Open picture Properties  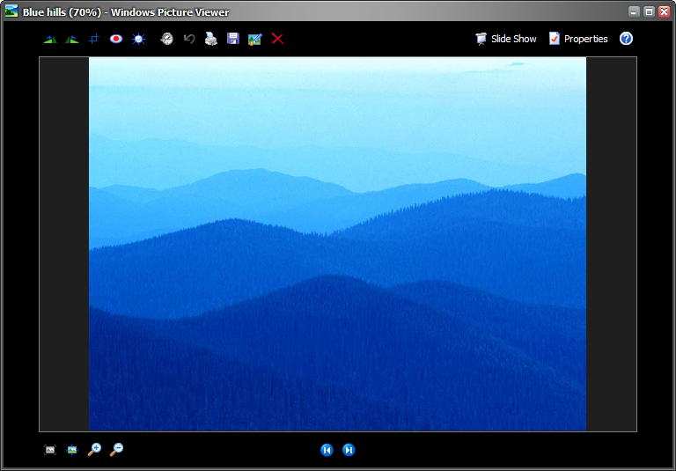click(x=578, y=39)
